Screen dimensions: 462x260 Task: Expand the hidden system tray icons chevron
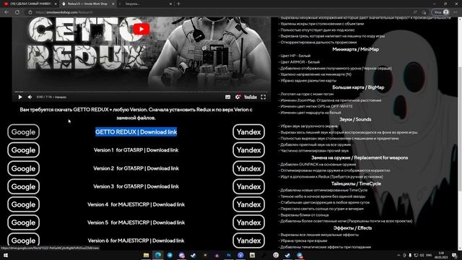point(398,255)
